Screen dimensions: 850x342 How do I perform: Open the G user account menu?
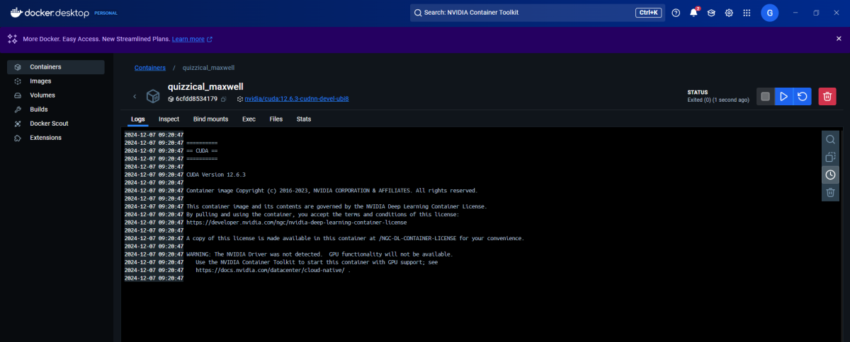point(770,13)
